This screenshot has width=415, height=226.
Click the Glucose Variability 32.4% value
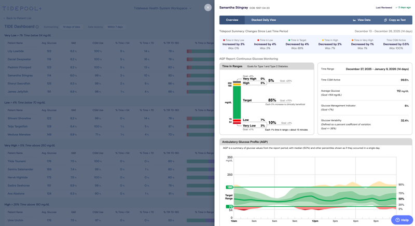(405, 121)
